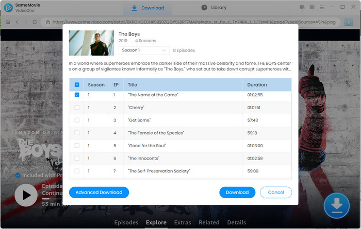Minimize the SameMovie window
Viewport: 361px width, 229px height.
332,7
